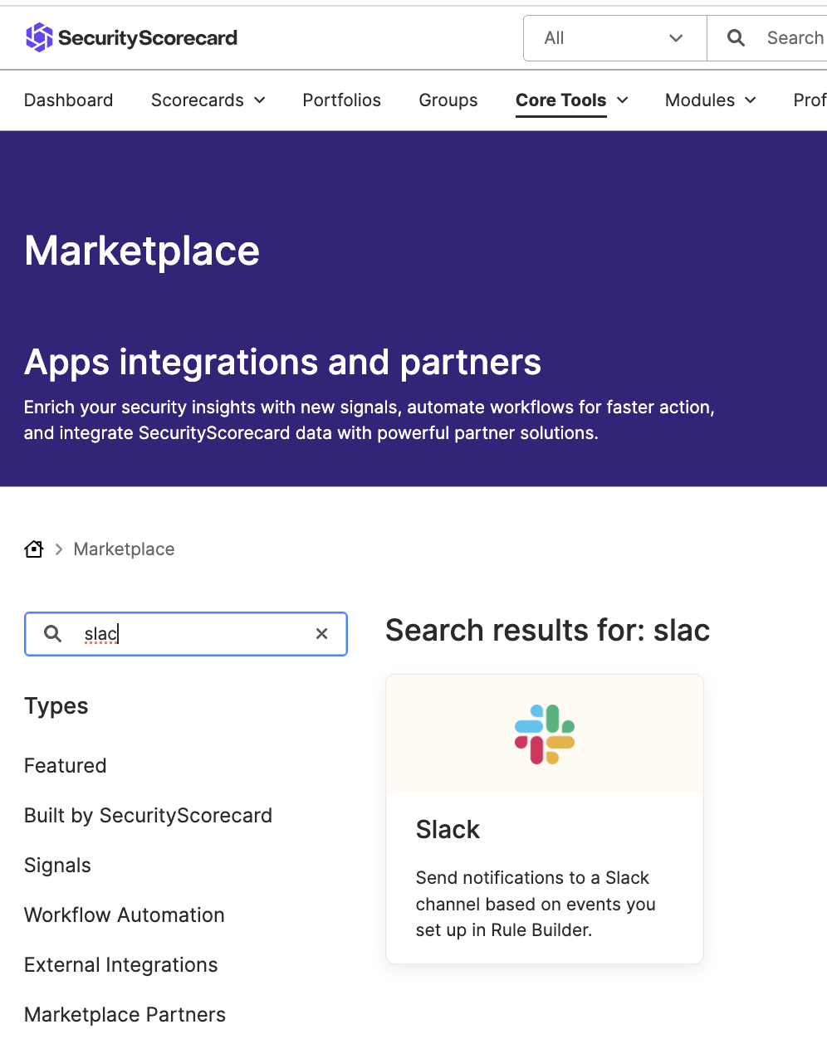This screenshot has height=1039, width=827.
Task: Open the Slack integration card title
Action: point(448,830)
